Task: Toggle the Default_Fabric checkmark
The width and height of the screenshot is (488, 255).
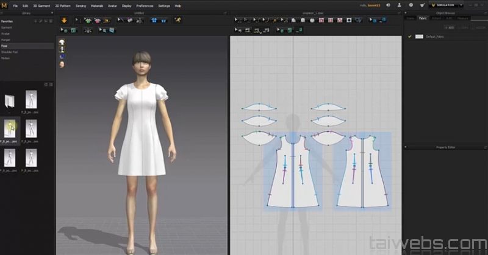Action: pyautogui.click(x=410, y=37)
